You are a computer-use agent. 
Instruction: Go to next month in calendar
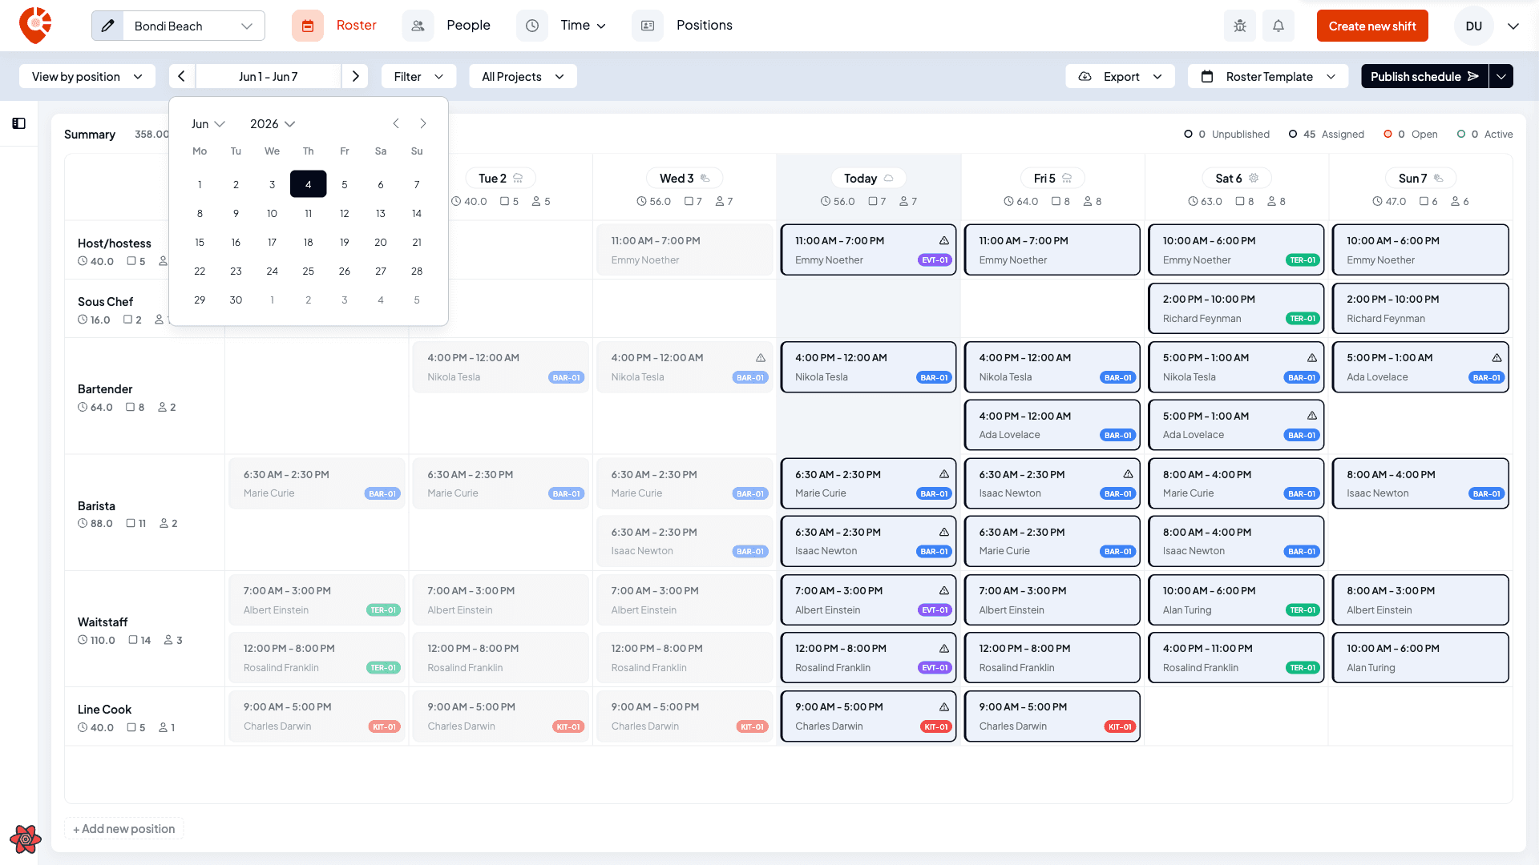[423, 123]
